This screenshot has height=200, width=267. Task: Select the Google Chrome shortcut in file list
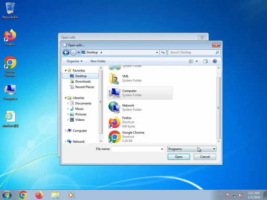click(140, 136)
